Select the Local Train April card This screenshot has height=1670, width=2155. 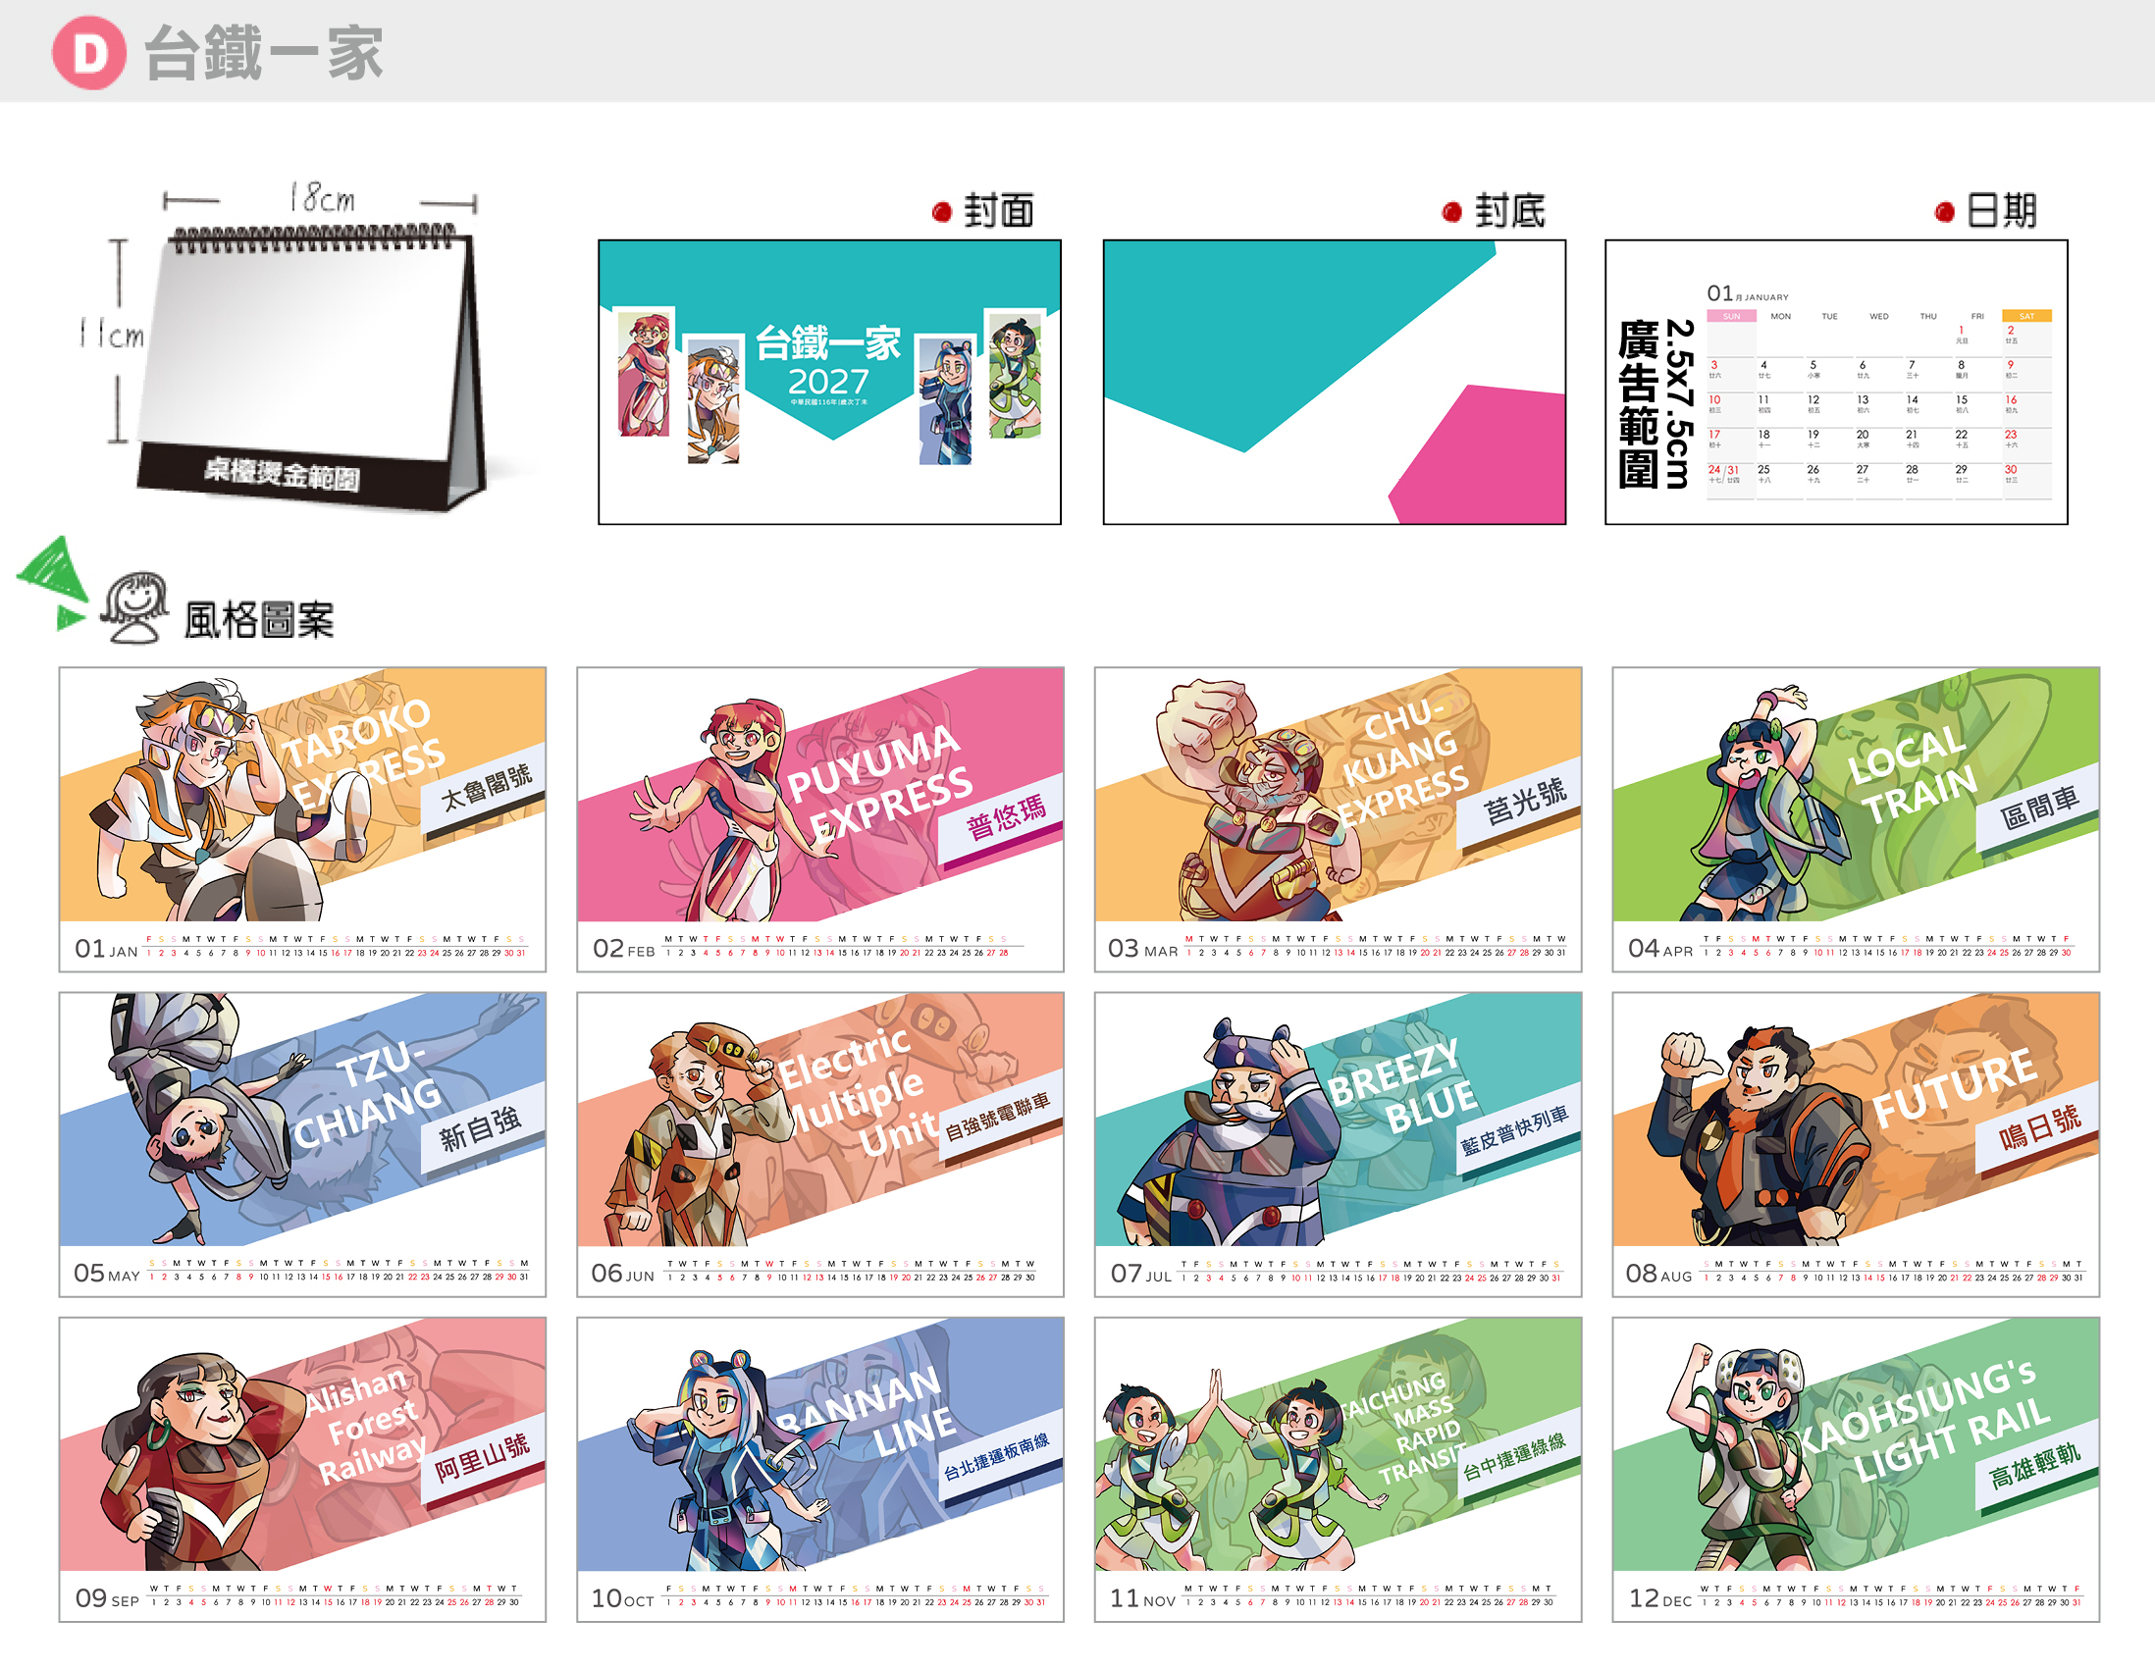click(x=1856, y=818)
